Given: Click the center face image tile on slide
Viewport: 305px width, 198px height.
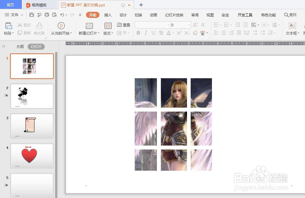Looking at the screenshot, I should [x=174, y=93].
